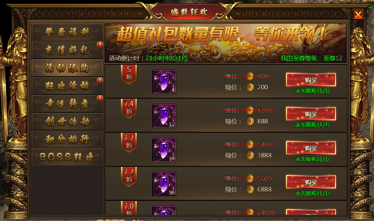Buy the 3888 gold crystal pack
Image resolution: width=374 pixels, height=221 pixels.
pyautogui.click(x=311, y=148)
